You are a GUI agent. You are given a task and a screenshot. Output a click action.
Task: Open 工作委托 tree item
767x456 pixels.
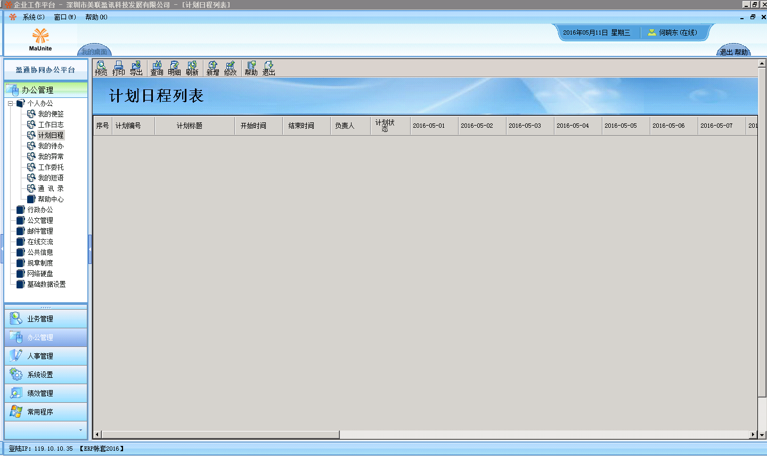[51, 167]
